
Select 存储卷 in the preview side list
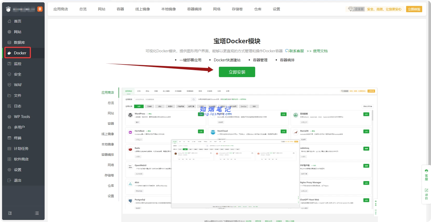(109, 175)
